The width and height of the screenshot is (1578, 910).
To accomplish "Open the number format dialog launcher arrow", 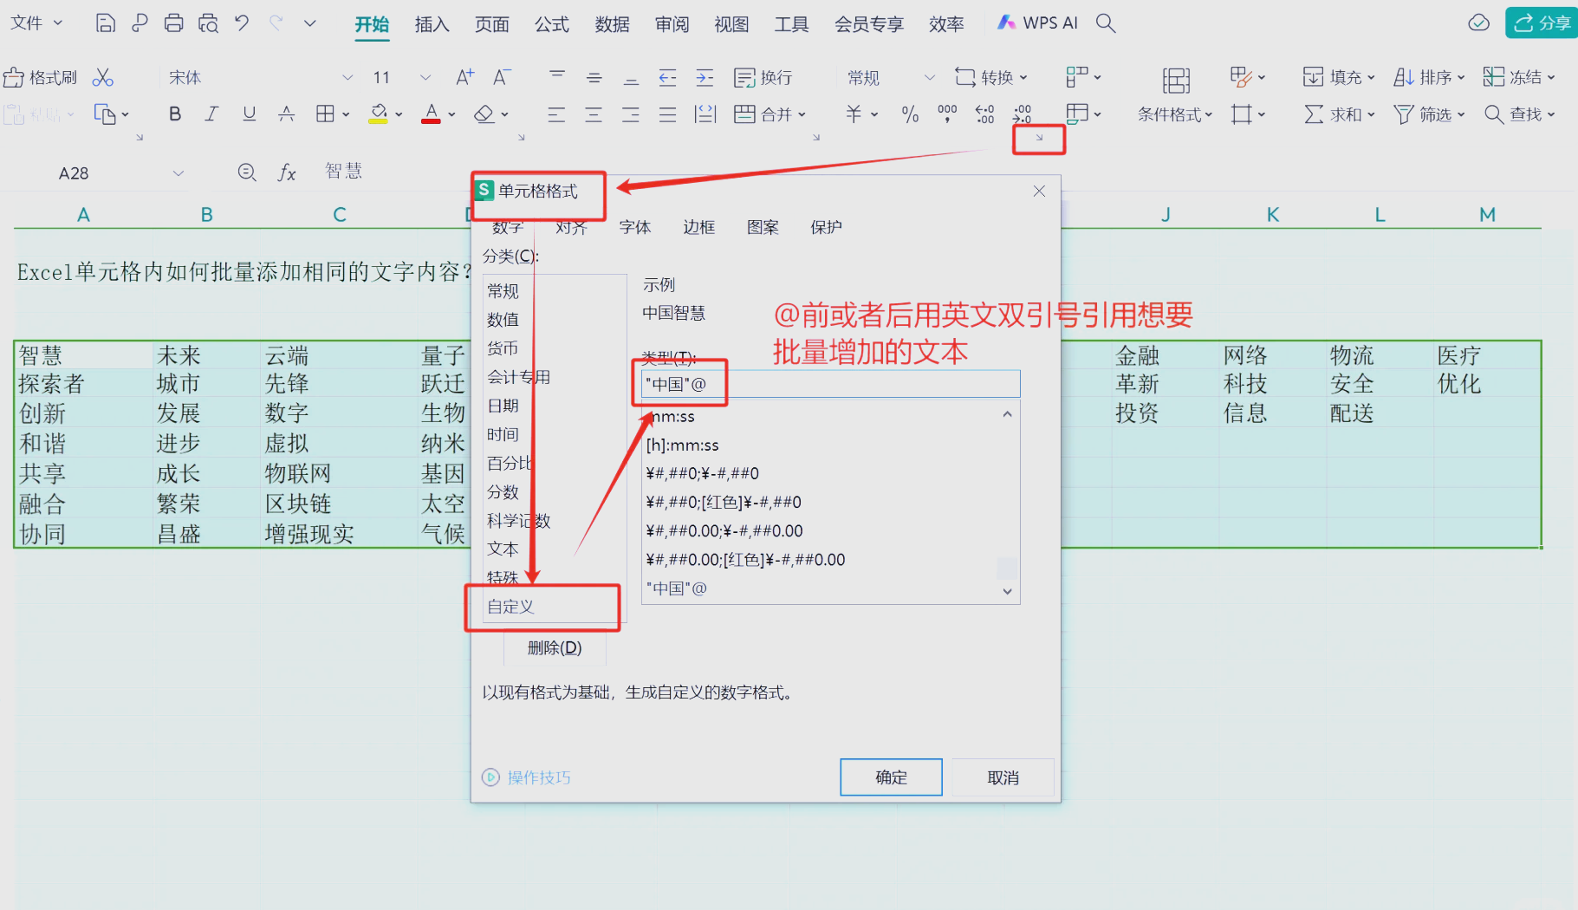I will tap(1039, 137).
